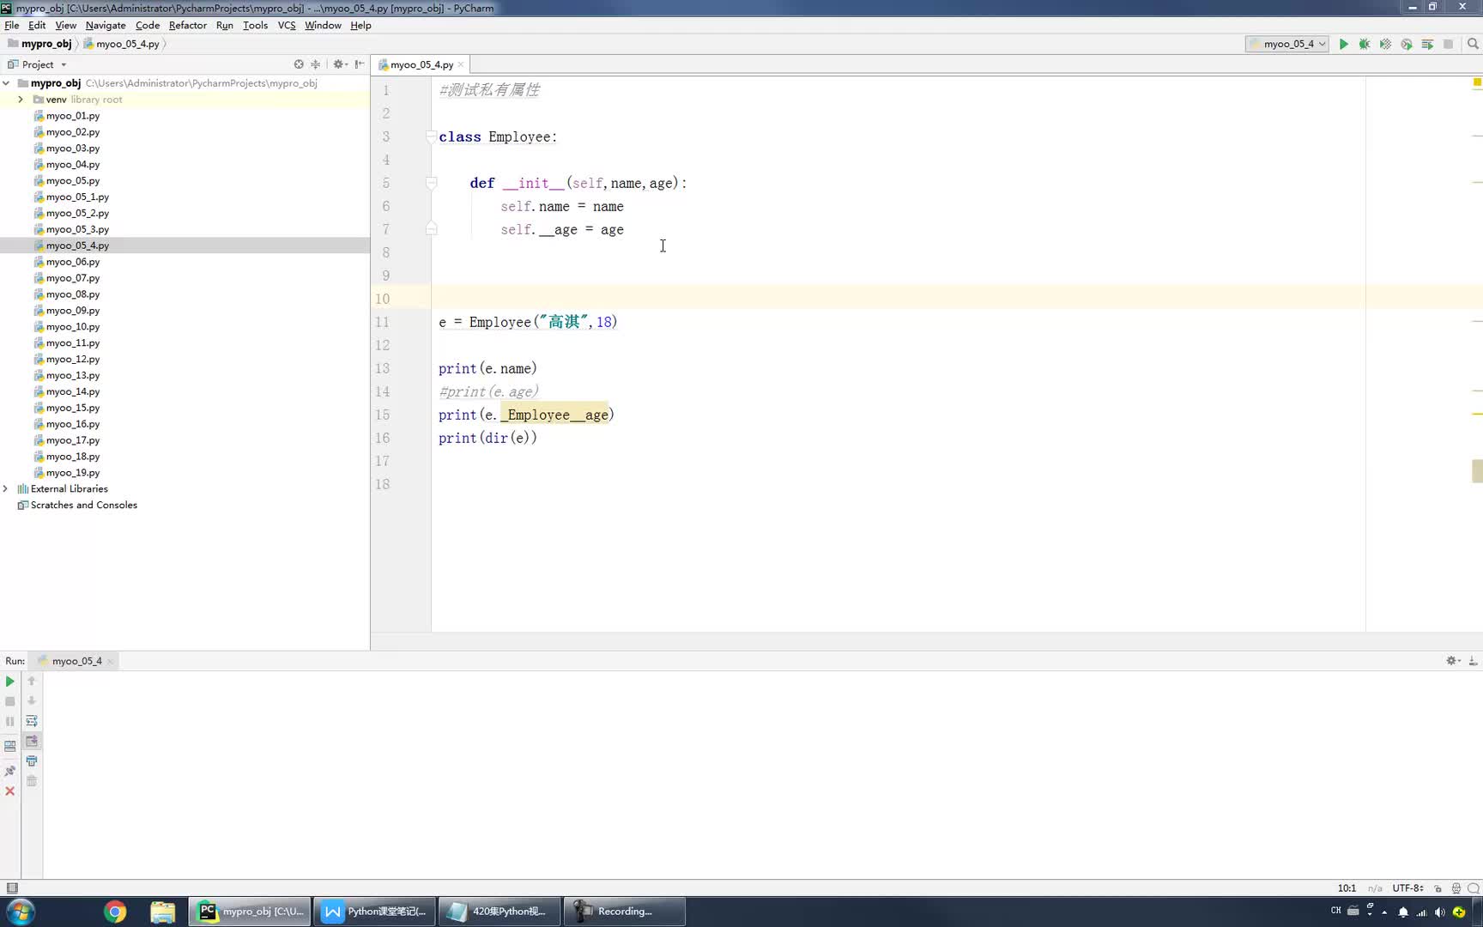Click the yellow inspection status indicator

(1477, 82)
